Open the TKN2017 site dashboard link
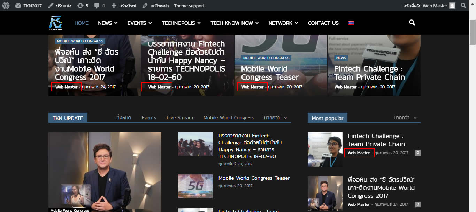Viewport: 476px width, 212px height. [x=28, y=6]
